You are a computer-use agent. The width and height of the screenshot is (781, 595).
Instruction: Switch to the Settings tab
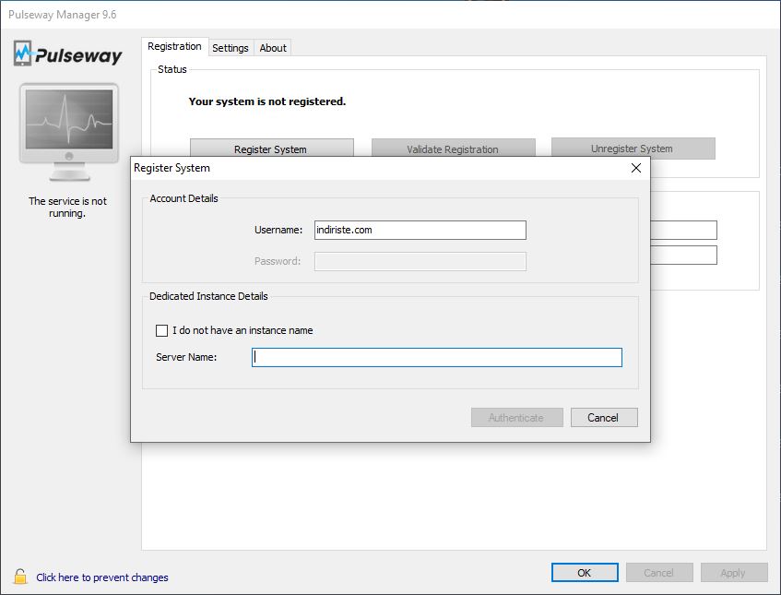click(231, 48)
